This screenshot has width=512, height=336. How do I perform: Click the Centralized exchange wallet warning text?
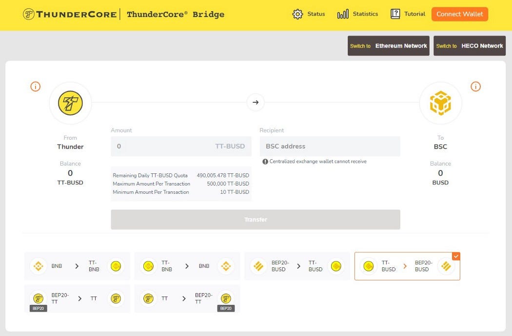pos(318,162)
